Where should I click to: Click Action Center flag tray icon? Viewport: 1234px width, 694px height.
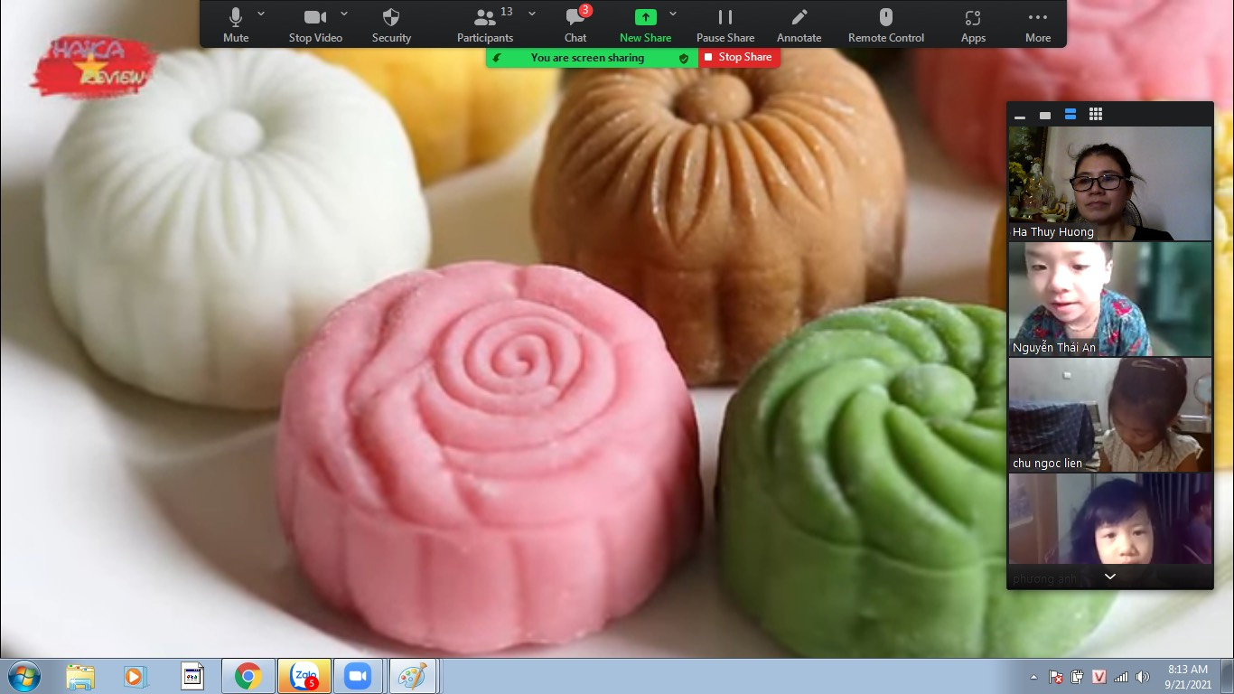tap(1056, 677)
